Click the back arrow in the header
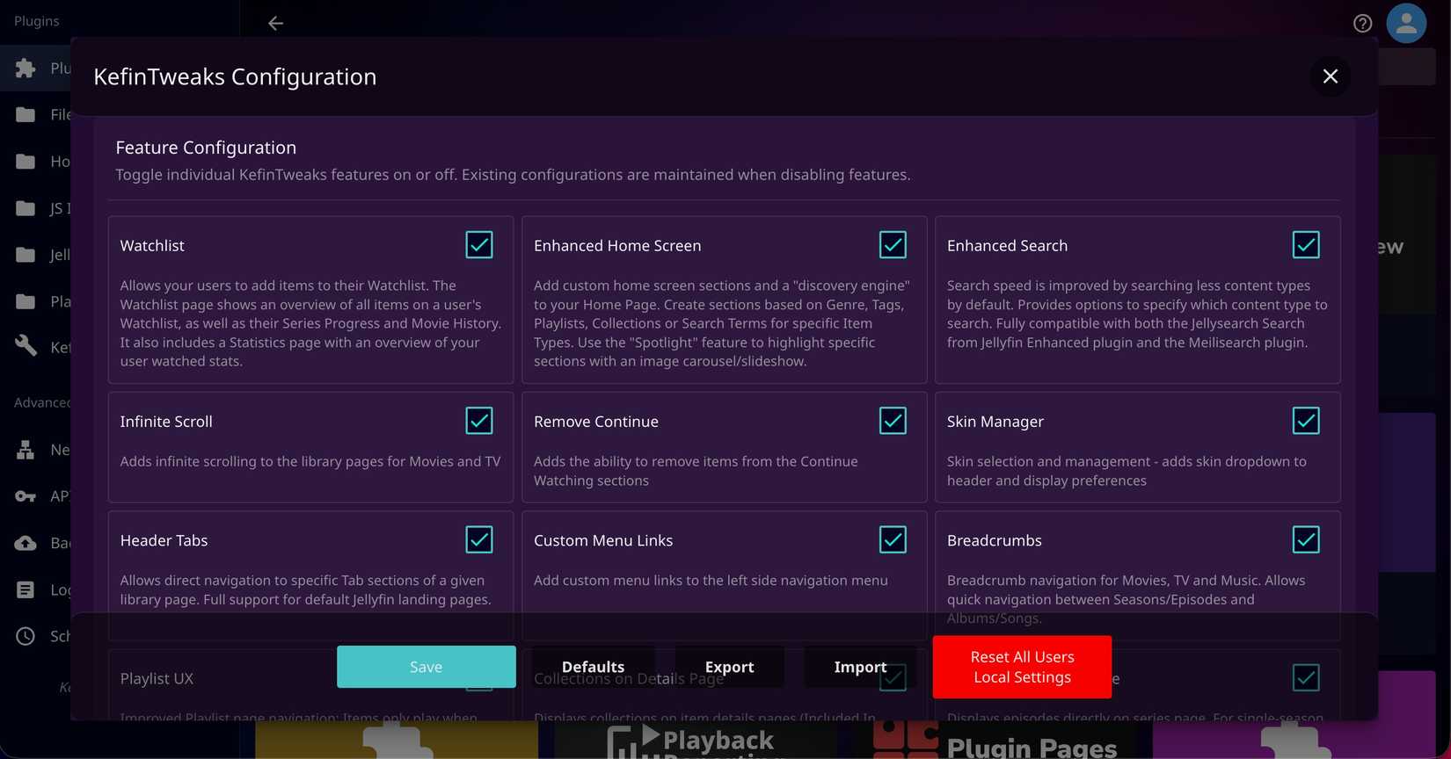The width and height of the screenshot is (1451, 759). coord(275,23)
